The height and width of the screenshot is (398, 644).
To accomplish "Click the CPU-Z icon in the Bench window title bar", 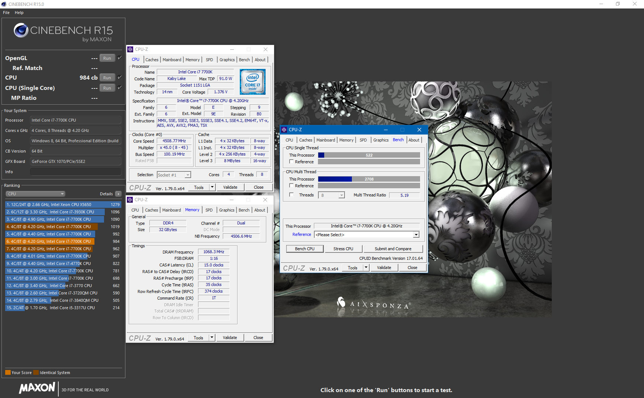I will point(284,130).
